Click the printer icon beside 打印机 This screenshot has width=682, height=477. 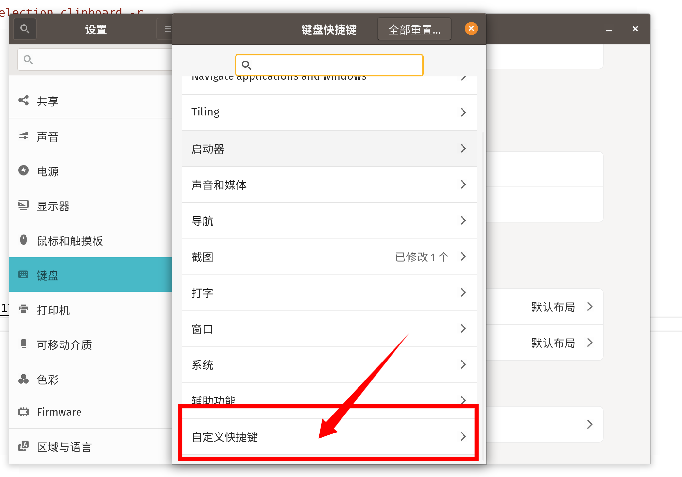[24, 309]
